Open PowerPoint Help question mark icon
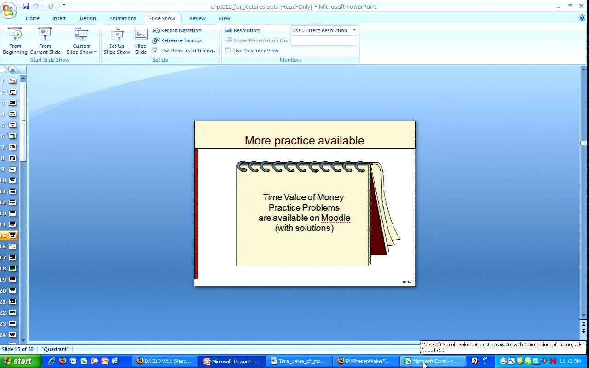This screenshot has width=589, height=368. point(582,18)
